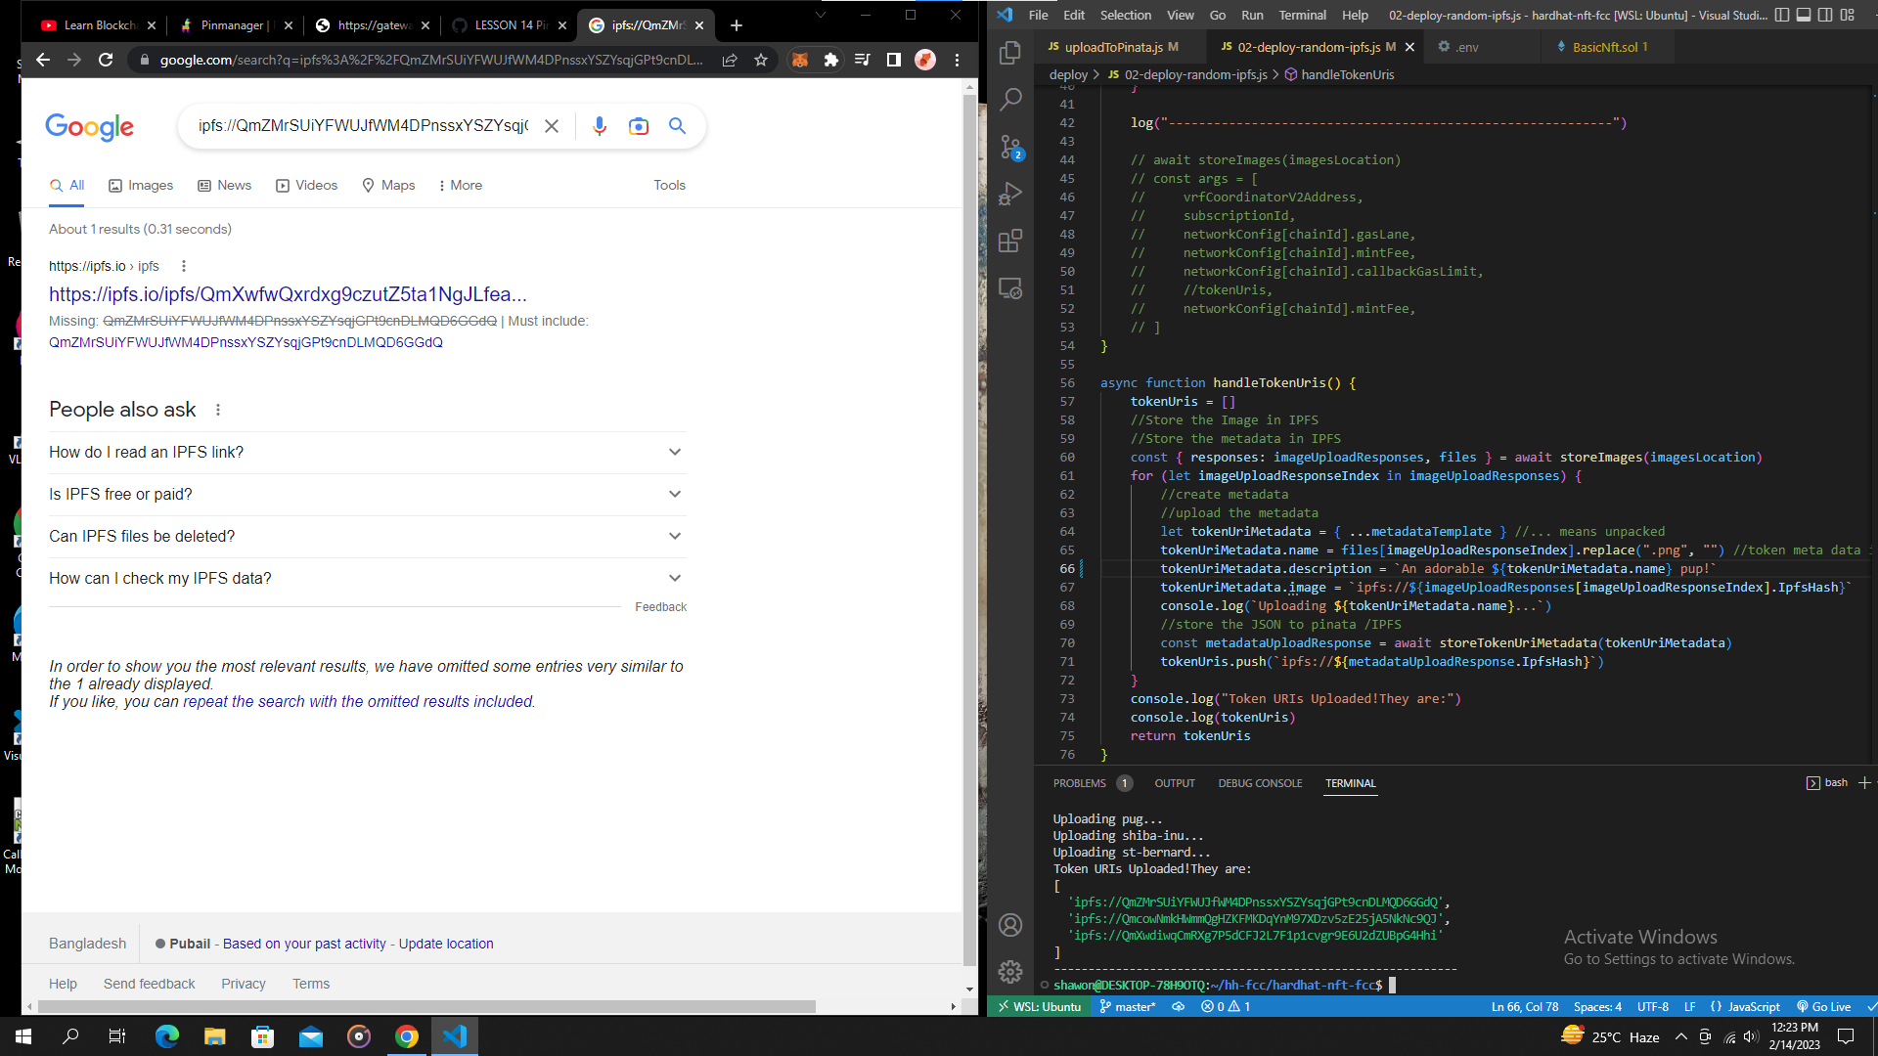Open the MetaMask fox extension

point(800,60)
